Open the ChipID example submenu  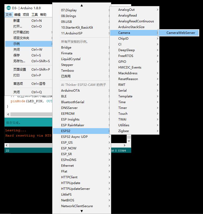pyautogui.click(x=134, y=39)
